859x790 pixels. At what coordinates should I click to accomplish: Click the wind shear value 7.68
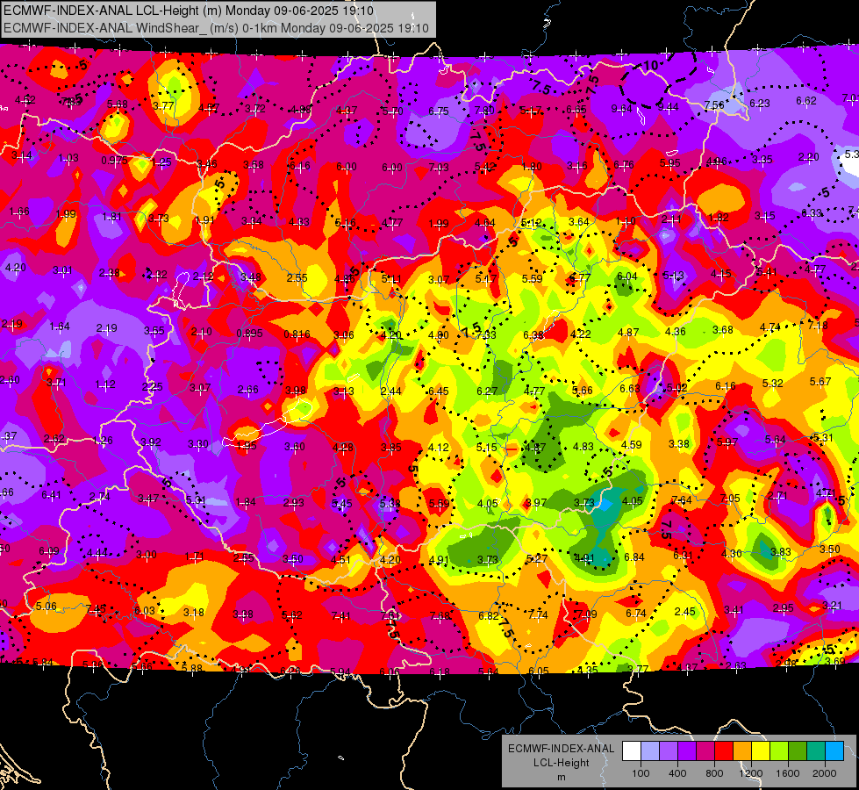click(440, 615)
